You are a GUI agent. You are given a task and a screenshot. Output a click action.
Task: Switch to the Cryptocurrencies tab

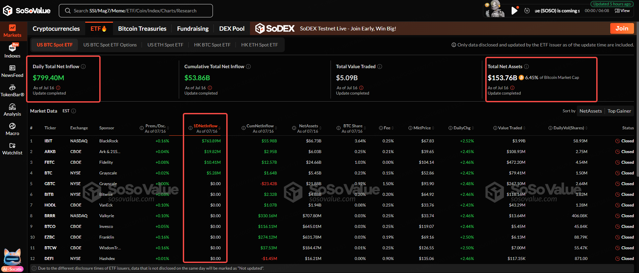[x=56, y=28]
